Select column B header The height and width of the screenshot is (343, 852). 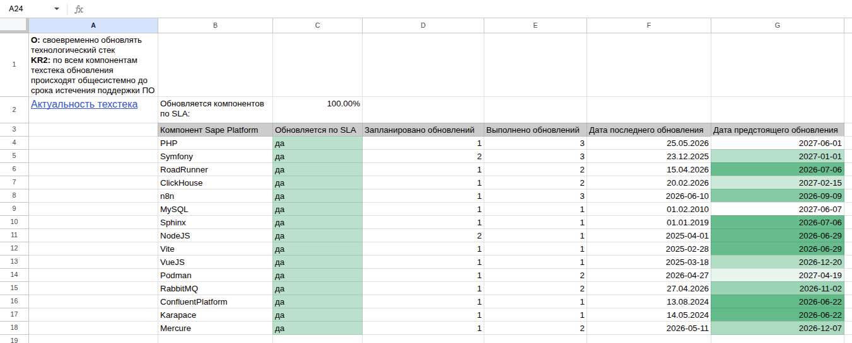coord(215,25)
